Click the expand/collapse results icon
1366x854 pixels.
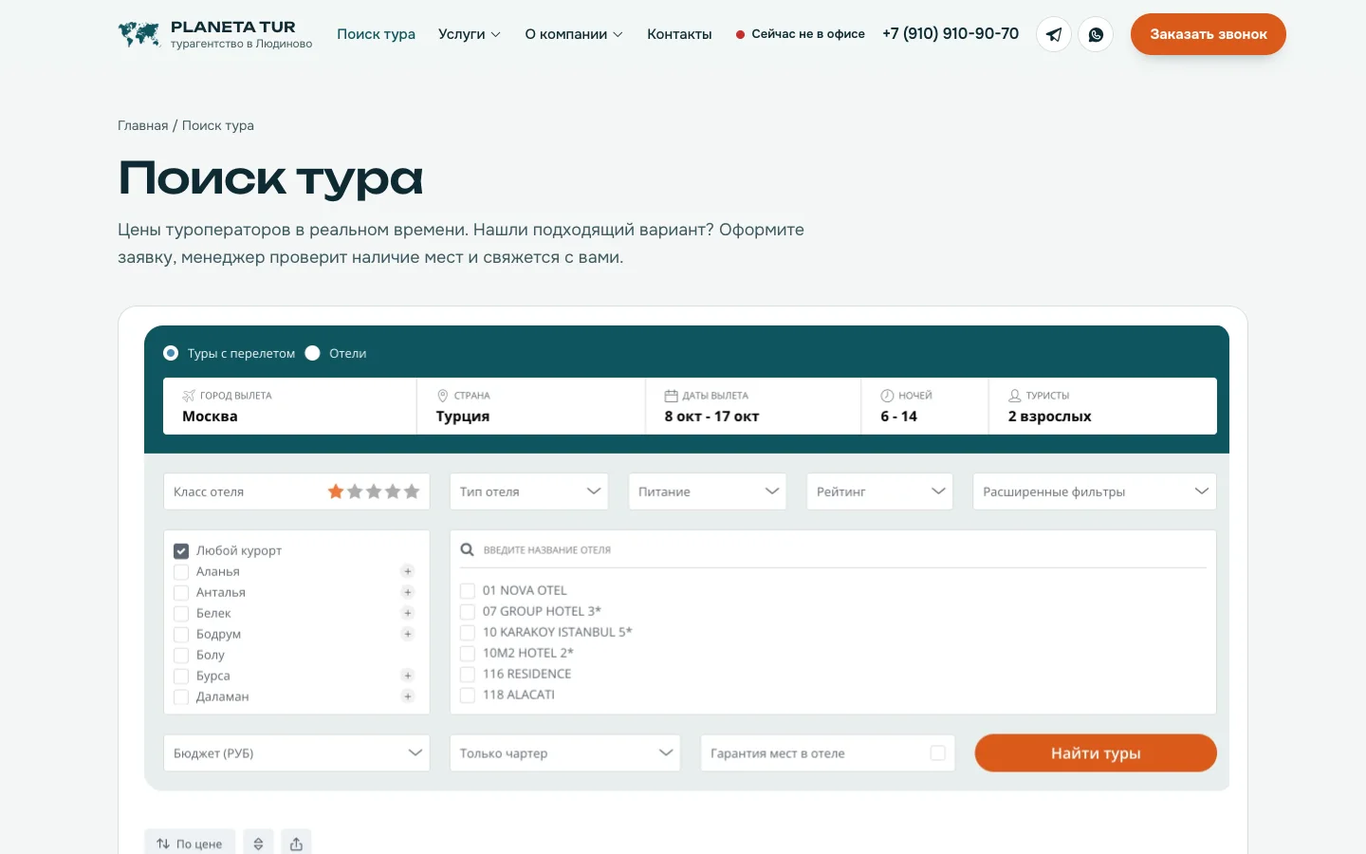[258, 844]
